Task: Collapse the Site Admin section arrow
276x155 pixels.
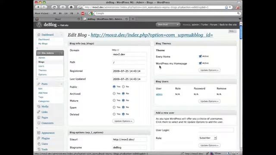Action: point(61,53)
